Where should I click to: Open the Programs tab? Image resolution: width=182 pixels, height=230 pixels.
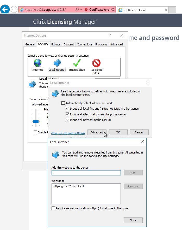click(101, 44)
